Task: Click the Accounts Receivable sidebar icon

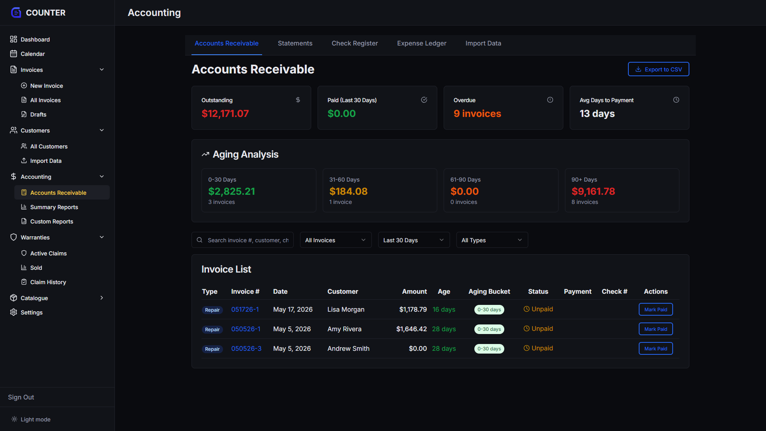Action: tap(24, 192)
